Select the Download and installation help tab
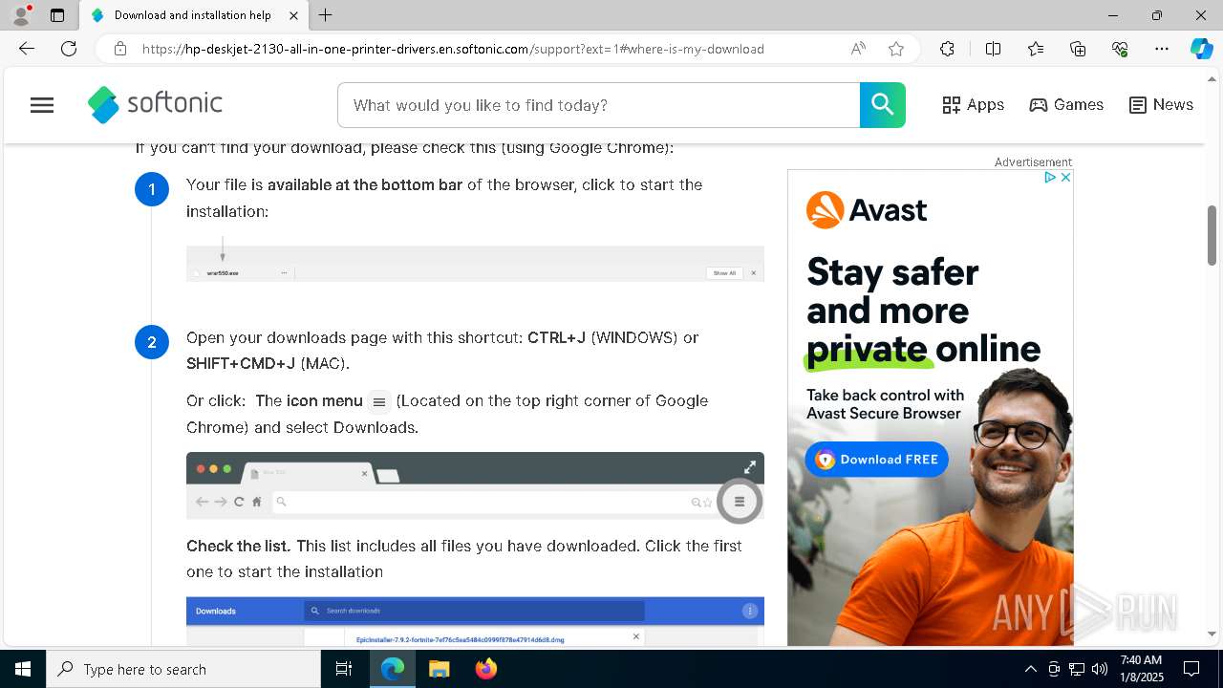This screenshot has height=688, width=1223. coord(194,15)
